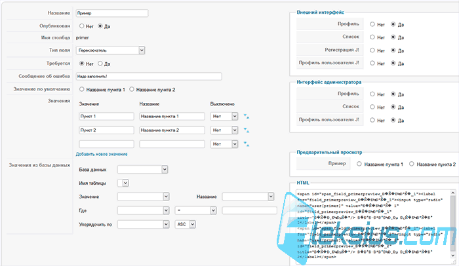Viewport: 459px width, 266px height.
Task: Open the Название column dropdown in database section
Action: coord(248,197)
